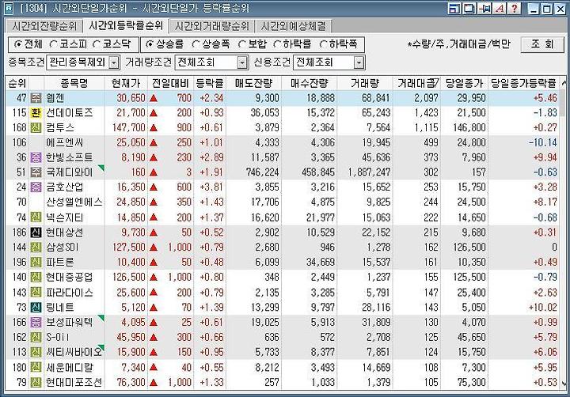Click the black 신 badge beside 현대상선
This screenshot has height=397, width=570.
(x=36, y=233)
